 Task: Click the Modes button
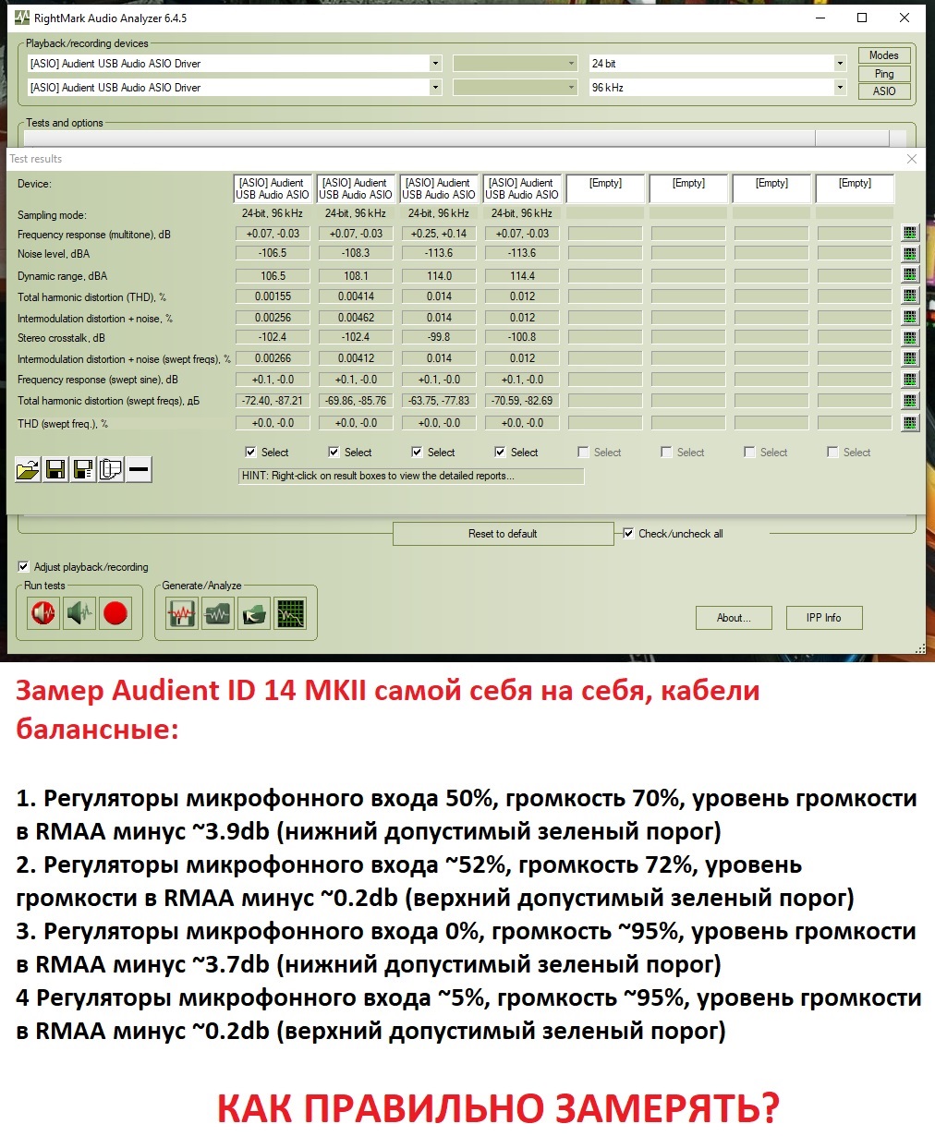point(884,55)
